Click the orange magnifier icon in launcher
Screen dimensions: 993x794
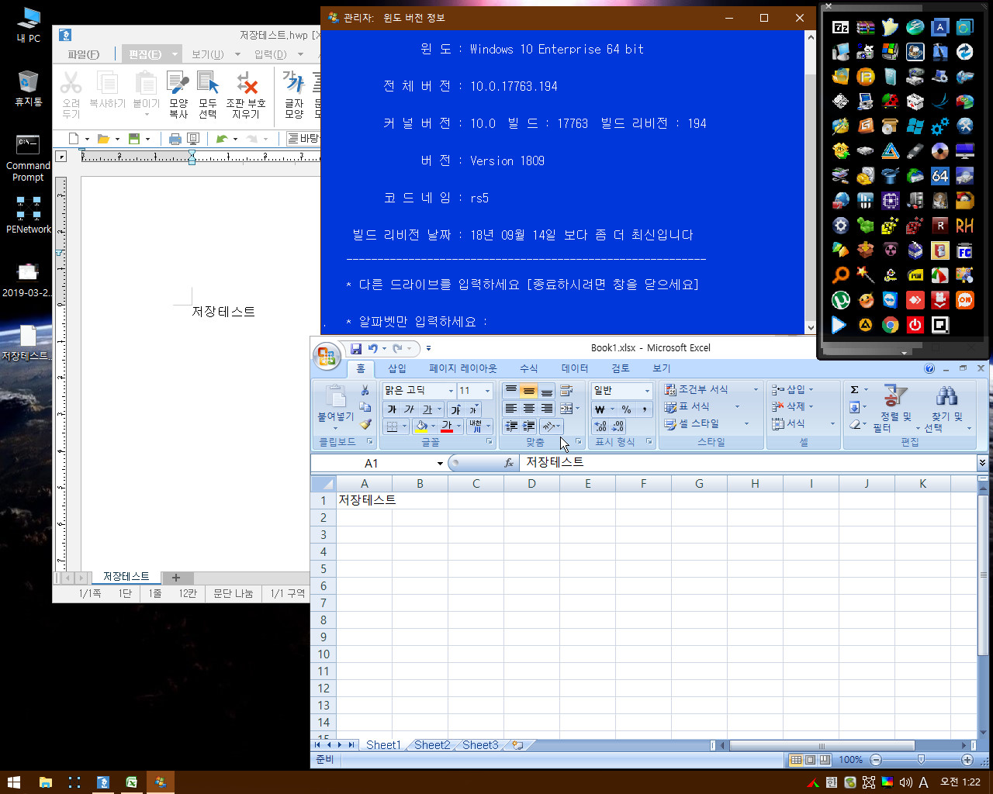pos(841,275)
